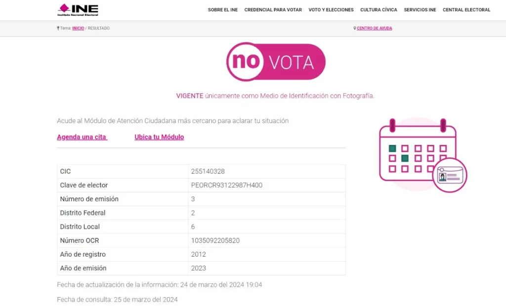Open Credencial para Votar menu
506x306 pixels.
click(273, 10)
